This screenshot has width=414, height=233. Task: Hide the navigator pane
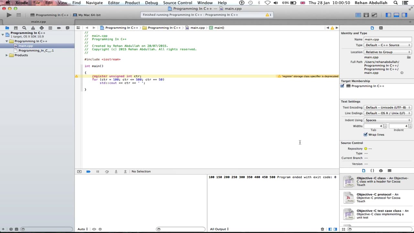pyautogui.click(x=388, y=15)
